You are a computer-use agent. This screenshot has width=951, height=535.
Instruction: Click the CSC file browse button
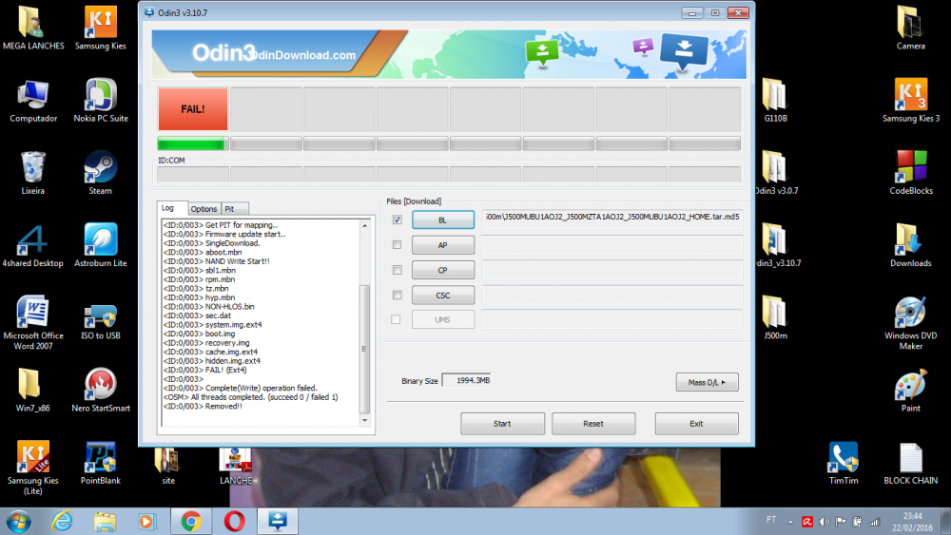pos(443,296)
